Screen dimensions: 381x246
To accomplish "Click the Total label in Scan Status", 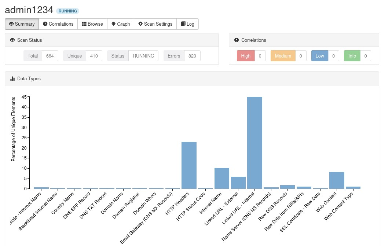I will click(x=33, y=56).
